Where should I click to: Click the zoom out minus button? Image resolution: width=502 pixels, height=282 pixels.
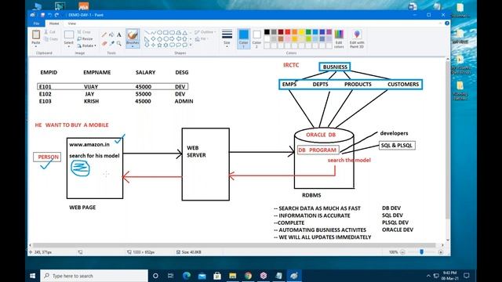[x=402, y=252]
